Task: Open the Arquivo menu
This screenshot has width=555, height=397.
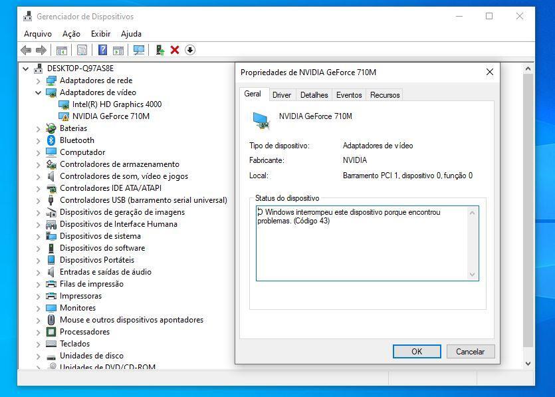Action: [x=38, y=34]
